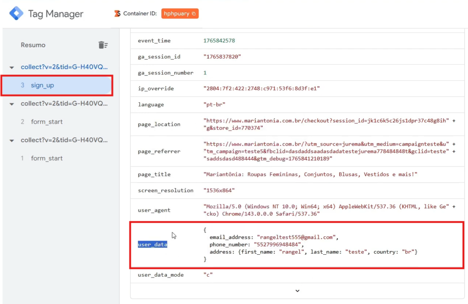Collapse the second collect request group
This screenshot has height=304, width=468.
click(x=12, y=104)
